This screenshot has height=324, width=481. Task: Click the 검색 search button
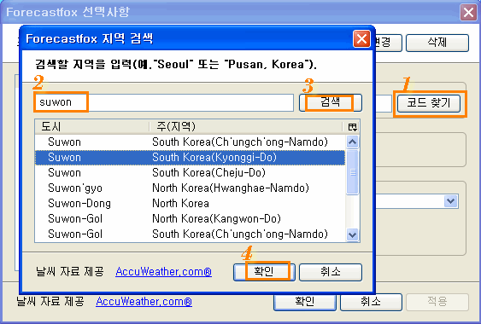tap(331, 102)
